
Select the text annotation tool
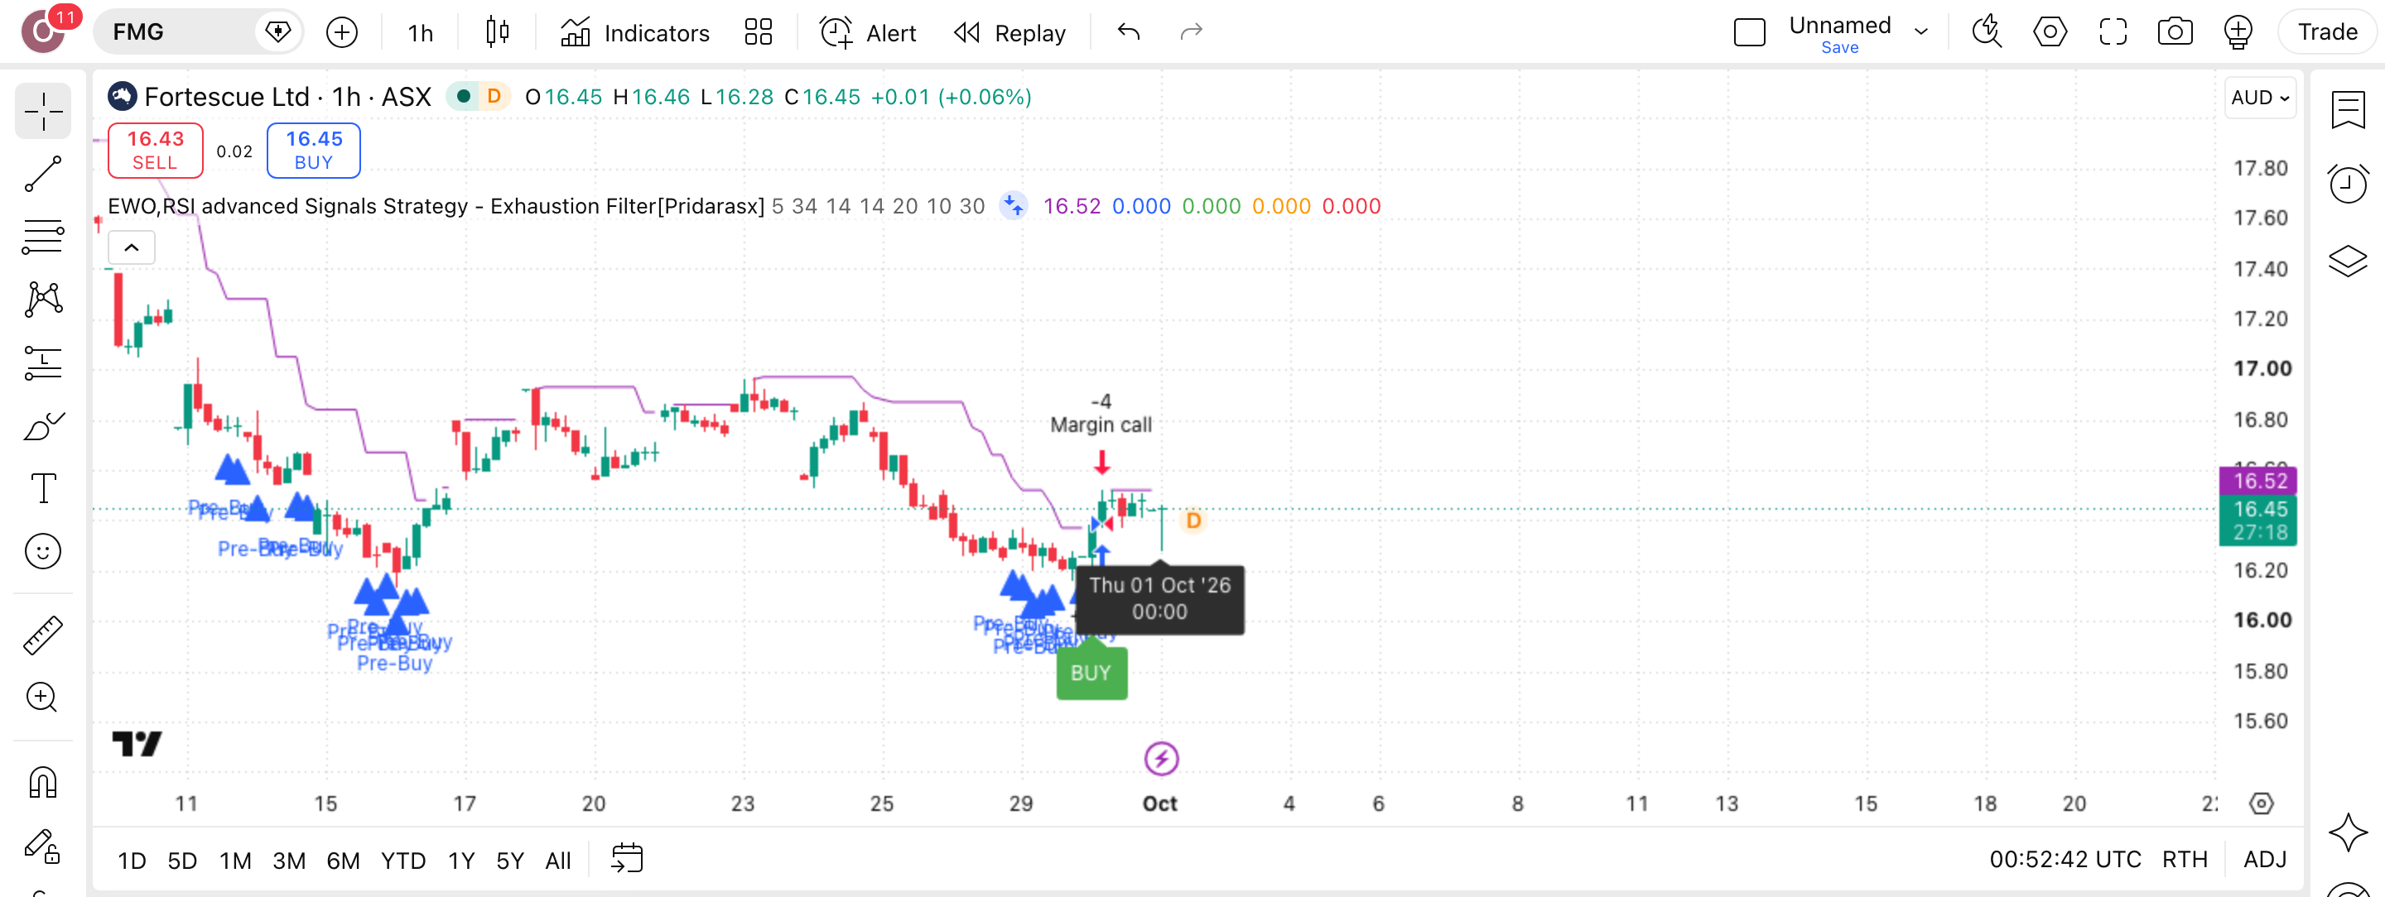pos(42,488)
